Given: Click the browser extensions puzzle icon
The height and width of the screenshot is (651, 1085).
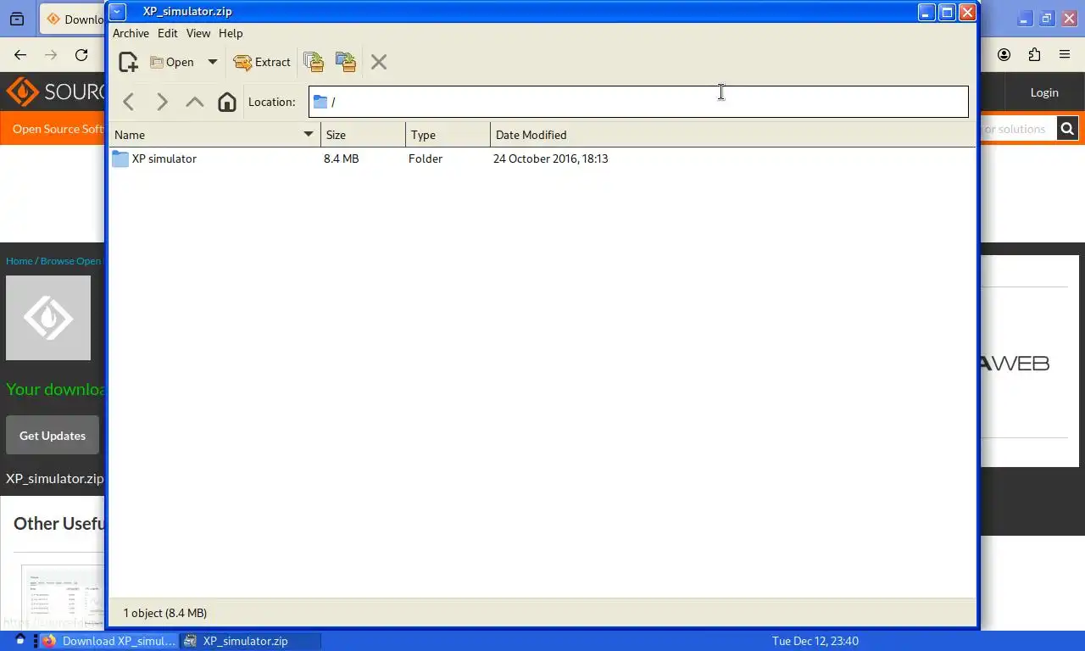Looking at the screenshot, I should point(1034,55).
